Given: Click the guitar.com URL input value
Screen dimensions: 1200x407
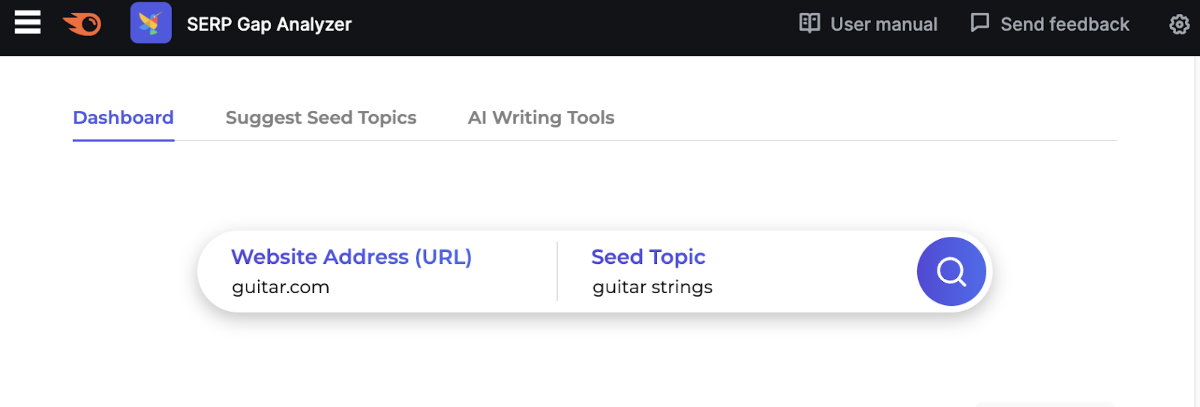Looking at the screenshot, I should click(x=280, y=287).
